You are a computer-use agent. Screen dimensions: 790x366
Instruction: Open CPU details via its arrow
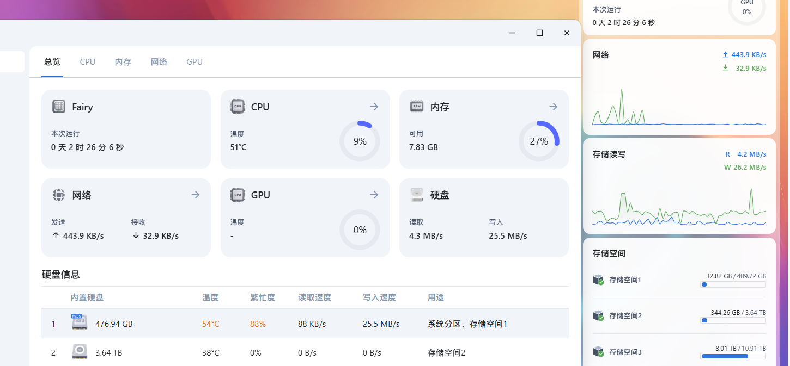[374, 107]
